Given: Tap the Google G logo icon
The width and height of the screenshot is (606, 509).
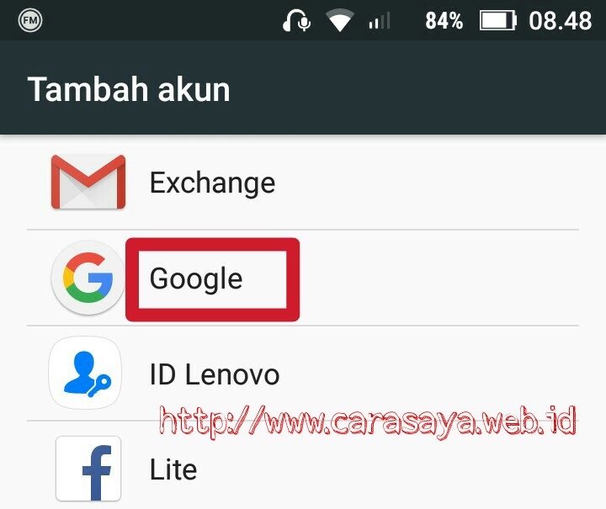Looking at the screenshot, I should pyautogui.click(x=88, y=278).
